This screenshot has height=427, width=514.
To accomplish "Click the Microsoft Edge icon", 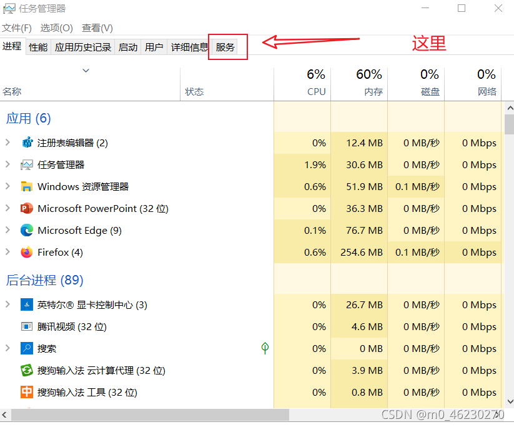I will (x=27, y=230).
